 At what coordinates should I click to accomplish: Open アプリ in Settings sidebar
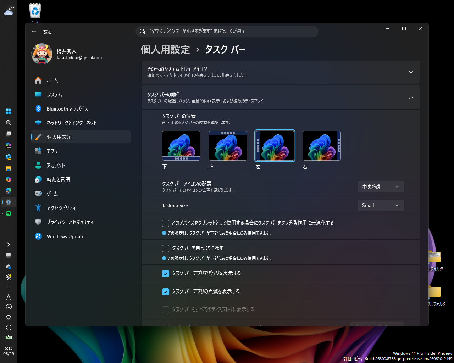(81, 151)
